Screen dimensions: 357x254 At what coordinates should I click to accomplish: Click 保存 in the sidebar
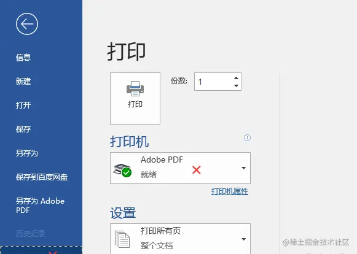click(23, 129)
